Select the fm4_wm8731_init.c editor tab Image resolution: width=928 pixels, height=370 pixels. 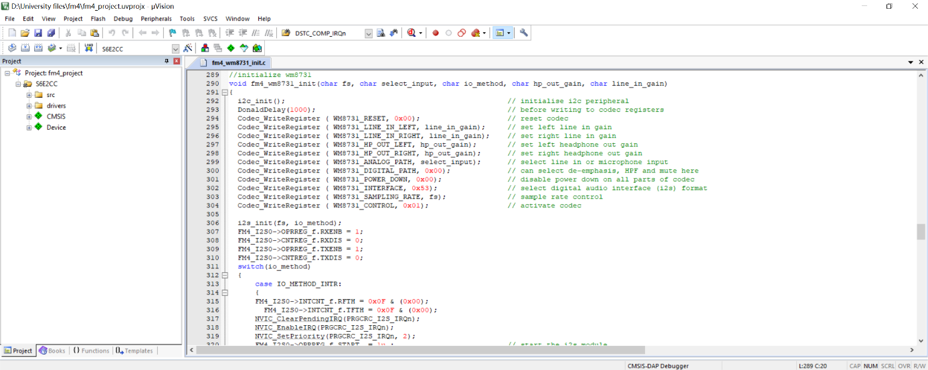238,62
